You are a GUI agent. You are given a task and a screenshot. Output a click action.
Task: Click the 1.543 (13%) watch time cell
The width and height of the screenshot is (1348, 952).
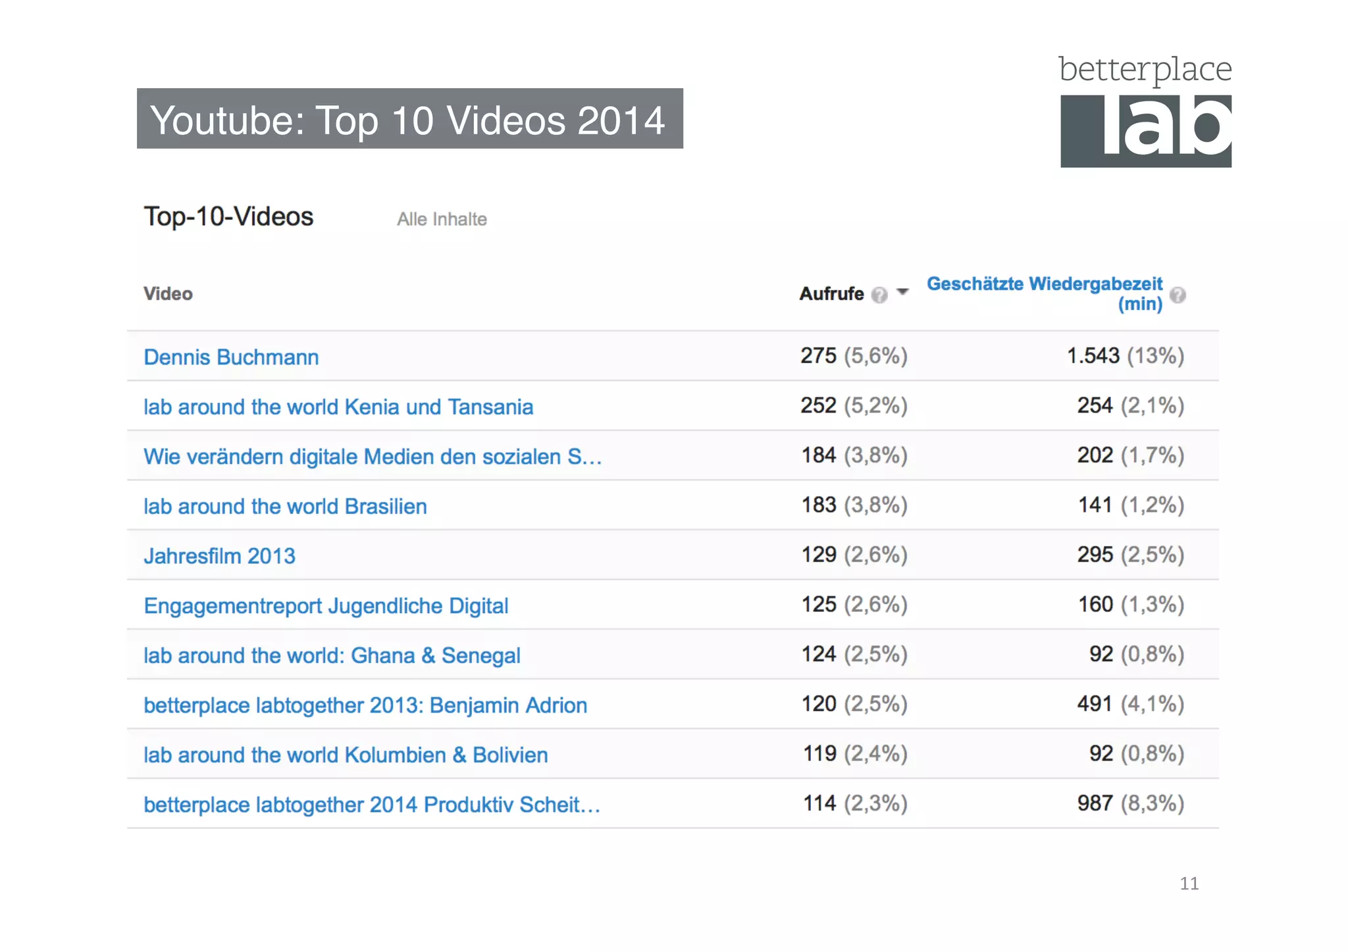click(x=1126, y=356)
